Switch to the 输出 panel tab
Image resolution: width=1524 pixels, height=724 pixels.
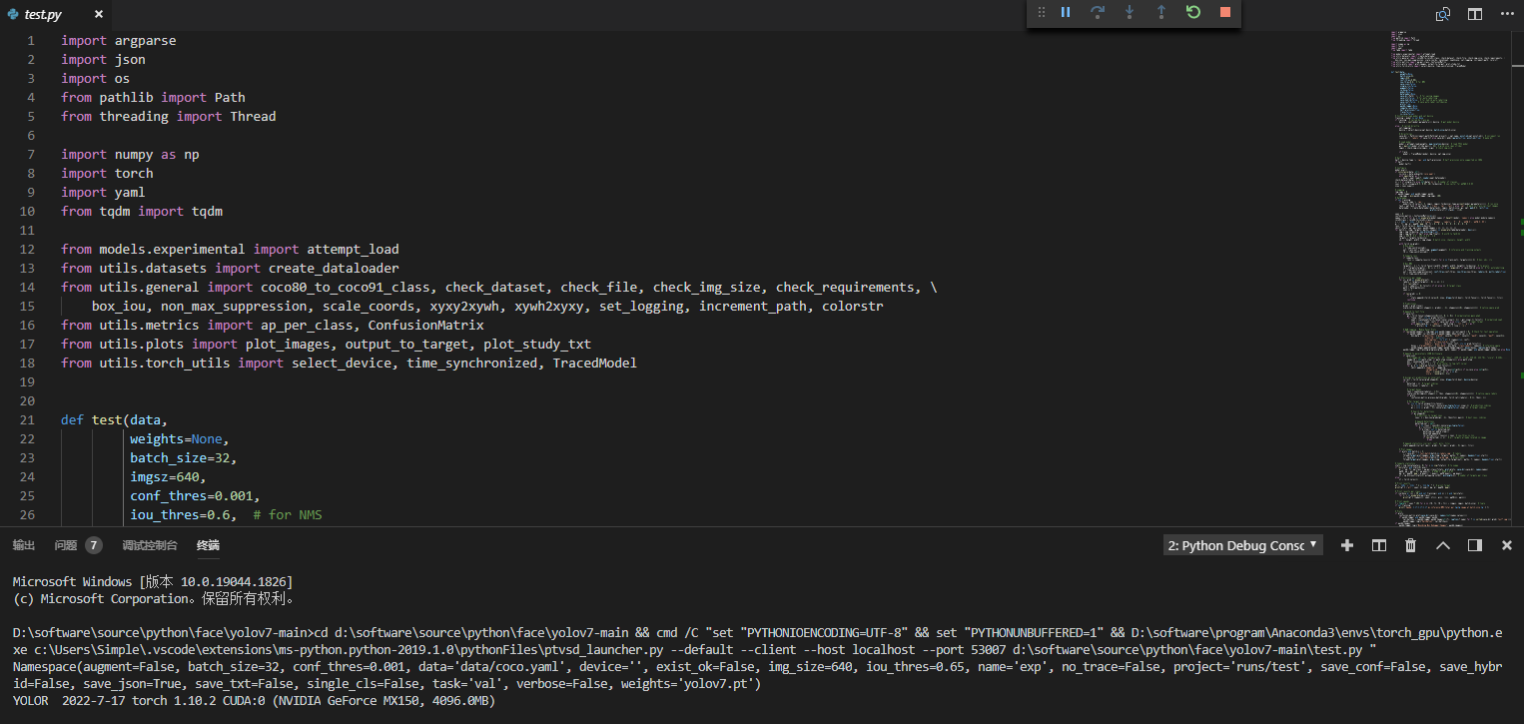24,545
